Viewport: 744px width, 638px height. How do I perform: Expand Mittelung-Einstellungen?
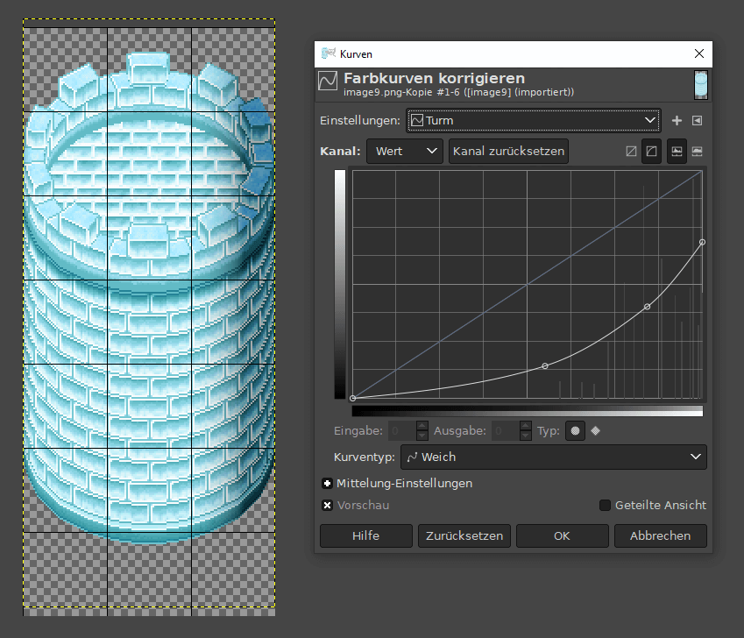pos(327,483)
